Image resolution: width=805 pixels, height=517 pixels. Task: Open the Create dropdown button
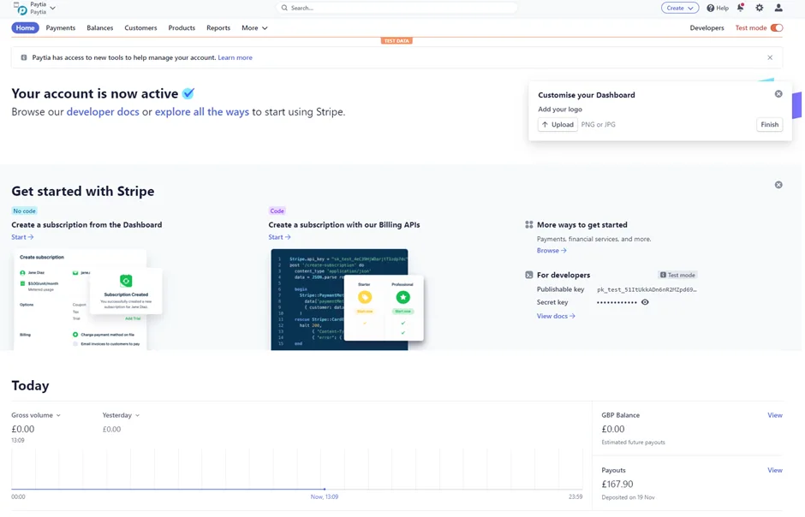(680, 8)
